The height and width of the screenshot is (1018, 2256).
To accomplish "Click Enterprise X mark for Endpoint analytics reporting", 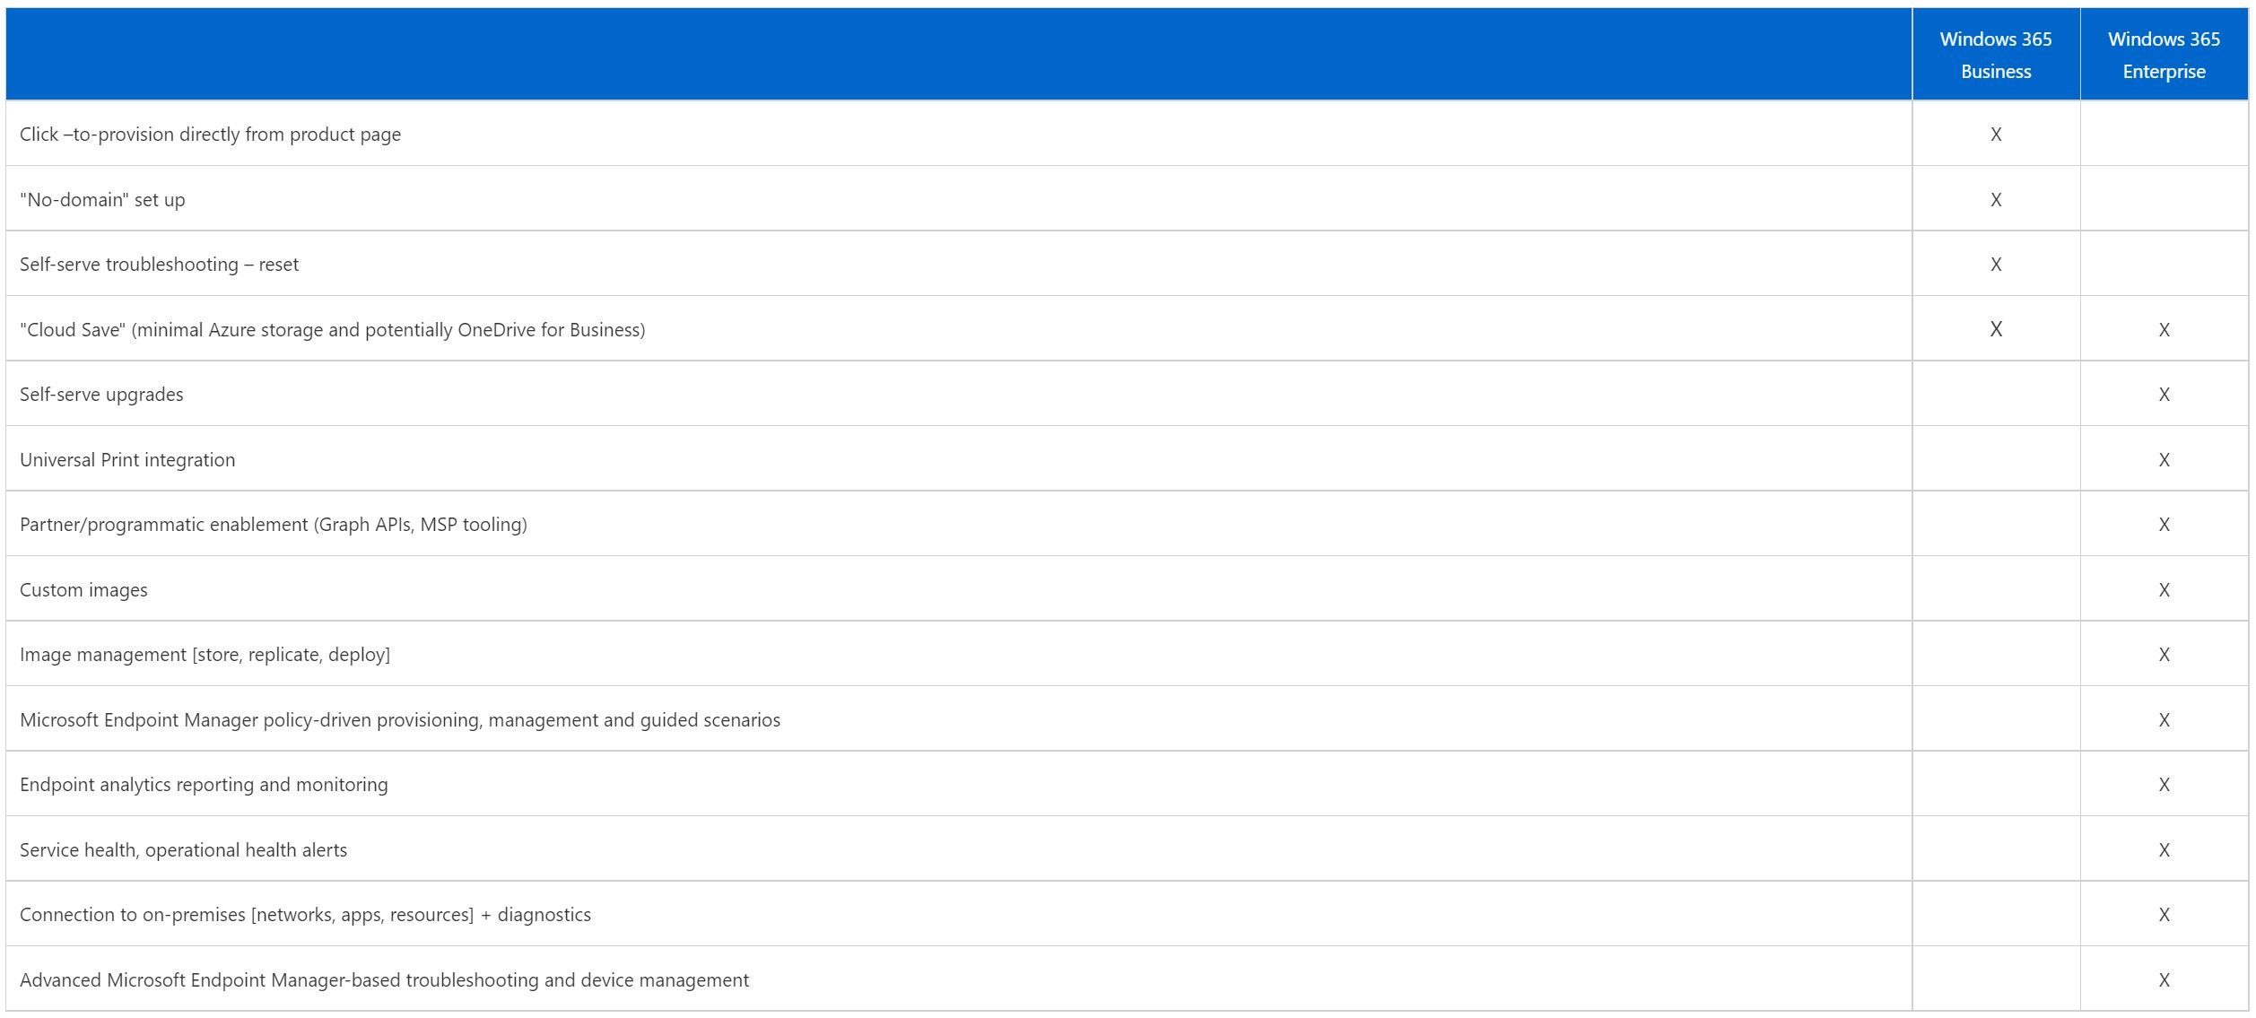I will pos(2164,785).
